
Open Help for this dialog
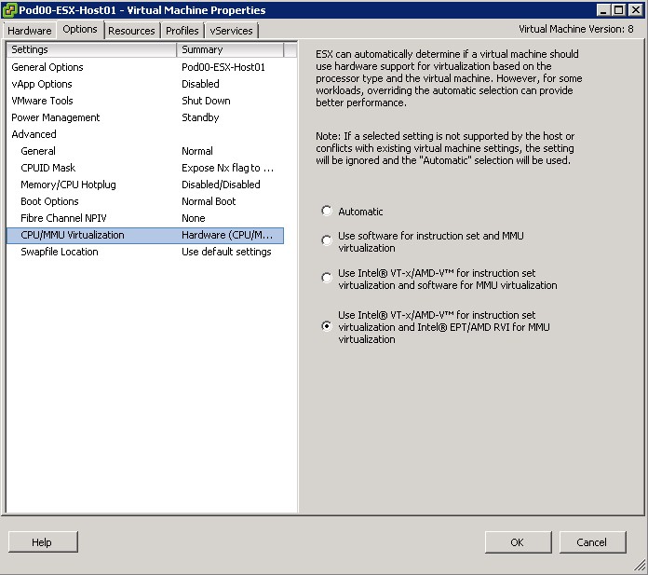42,542
